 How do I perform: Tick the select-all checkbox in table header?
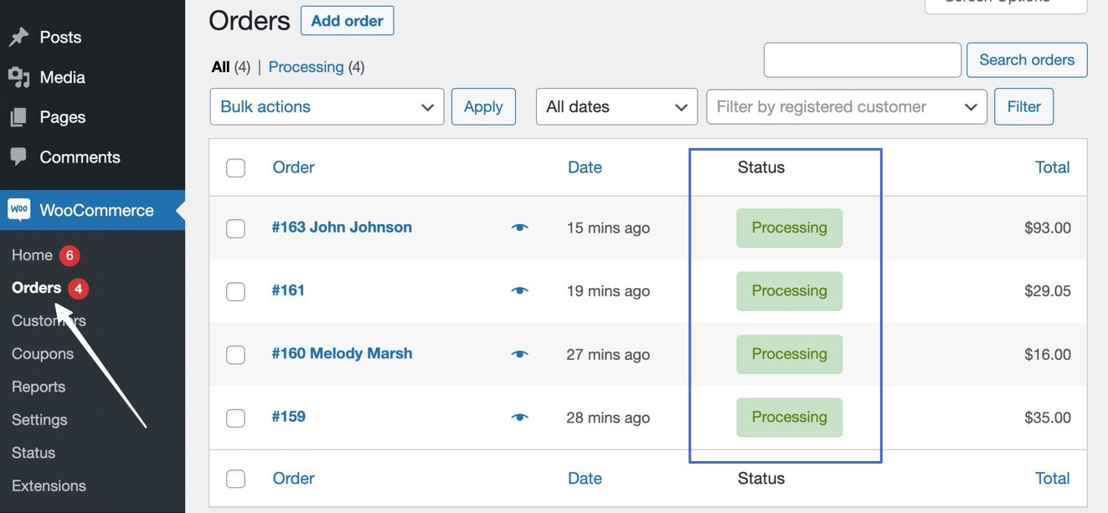coord(235,167)
